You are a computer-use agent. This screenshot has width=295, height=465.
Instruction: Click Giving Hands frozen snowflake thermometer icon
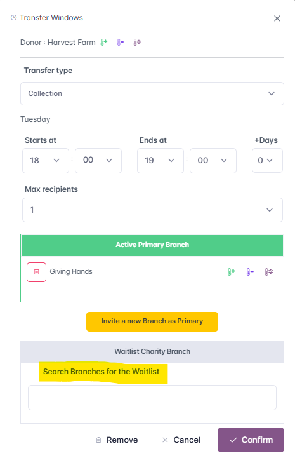pyautogui.click(x=268, y=272)
